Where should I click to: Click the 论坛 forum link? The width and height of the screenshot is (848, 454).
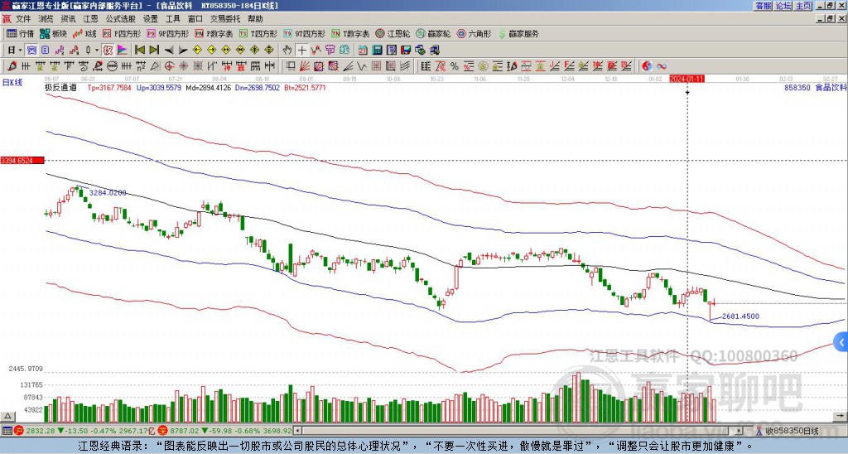[783, 6]
